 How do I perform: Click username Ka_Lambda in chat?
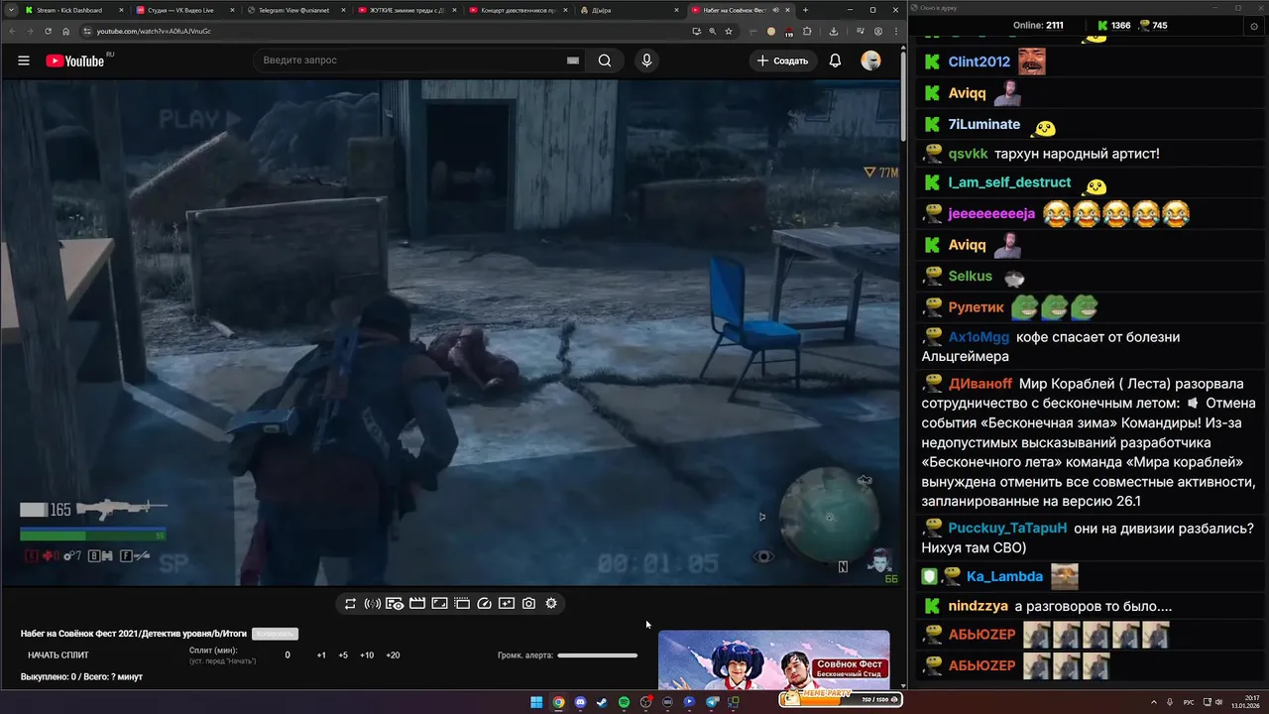point(1004,576)
